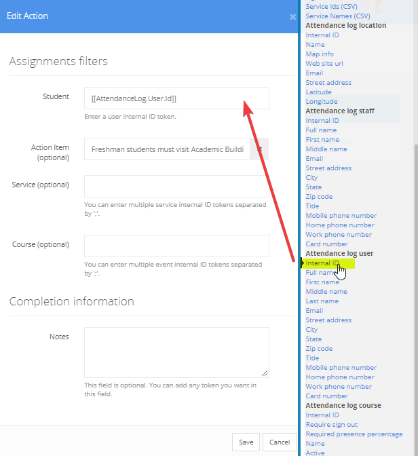The image size is (418, 456).
Task: Insert the Service Ids (CSV) token
Action: pyautogui.click(x=331, y=6)
